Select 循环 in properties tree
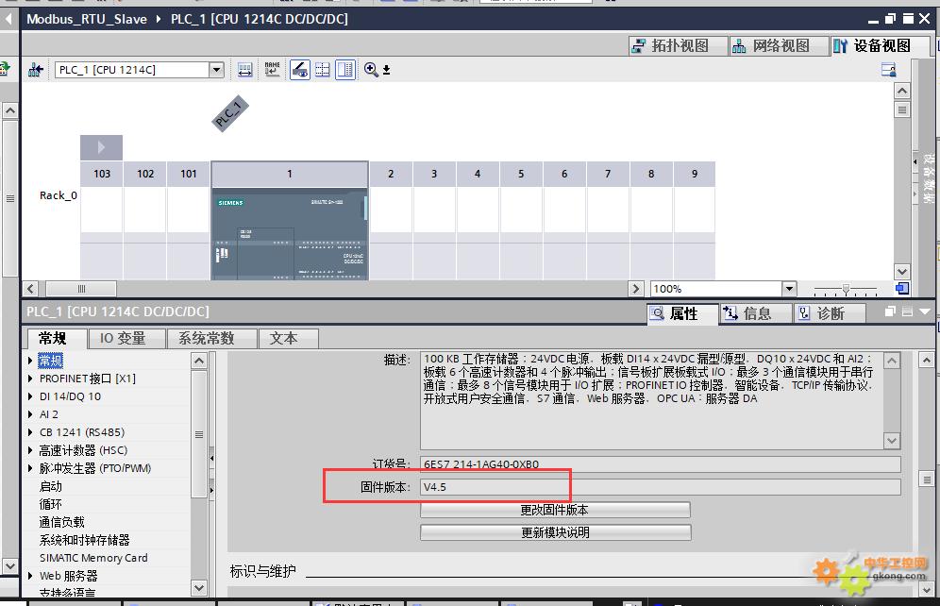Image resolution: width=940 pixels, height=606 pixels. point(51,505)
